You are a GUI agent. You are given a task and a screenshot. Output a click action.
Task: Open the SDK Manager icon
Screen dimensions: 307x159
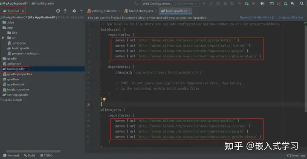click(293, 3)
